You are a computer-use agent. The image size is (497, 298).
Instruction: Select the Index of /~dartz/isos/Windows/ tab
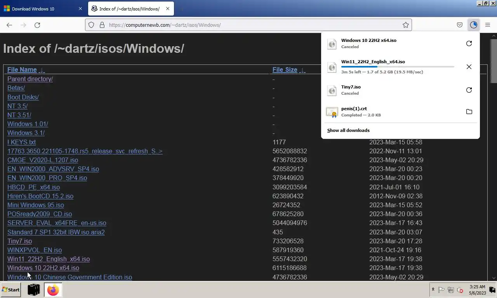[131, 9]
